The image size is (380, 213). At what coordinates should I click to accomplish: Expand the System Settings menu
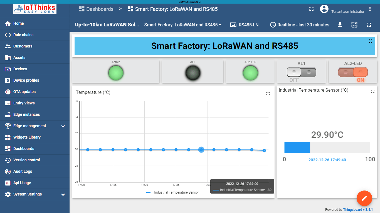28,194
